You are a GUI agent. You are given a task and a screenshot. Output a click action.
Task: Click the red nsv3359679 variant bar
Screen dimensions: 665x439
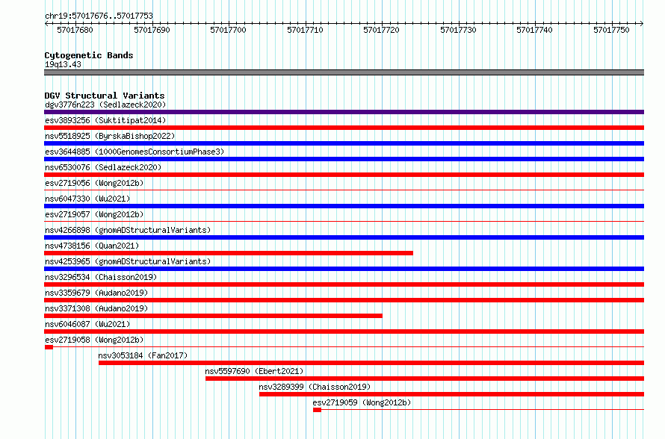tap(344, 300)
